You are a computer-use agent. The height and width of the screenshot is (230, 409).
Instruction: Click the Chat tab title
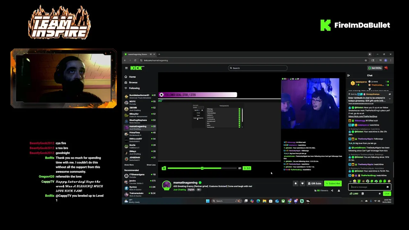370,75
